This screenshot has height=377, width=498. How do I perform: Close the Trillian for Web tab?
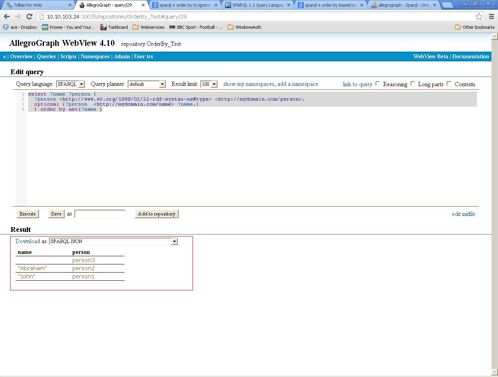[x=70, y=5]
